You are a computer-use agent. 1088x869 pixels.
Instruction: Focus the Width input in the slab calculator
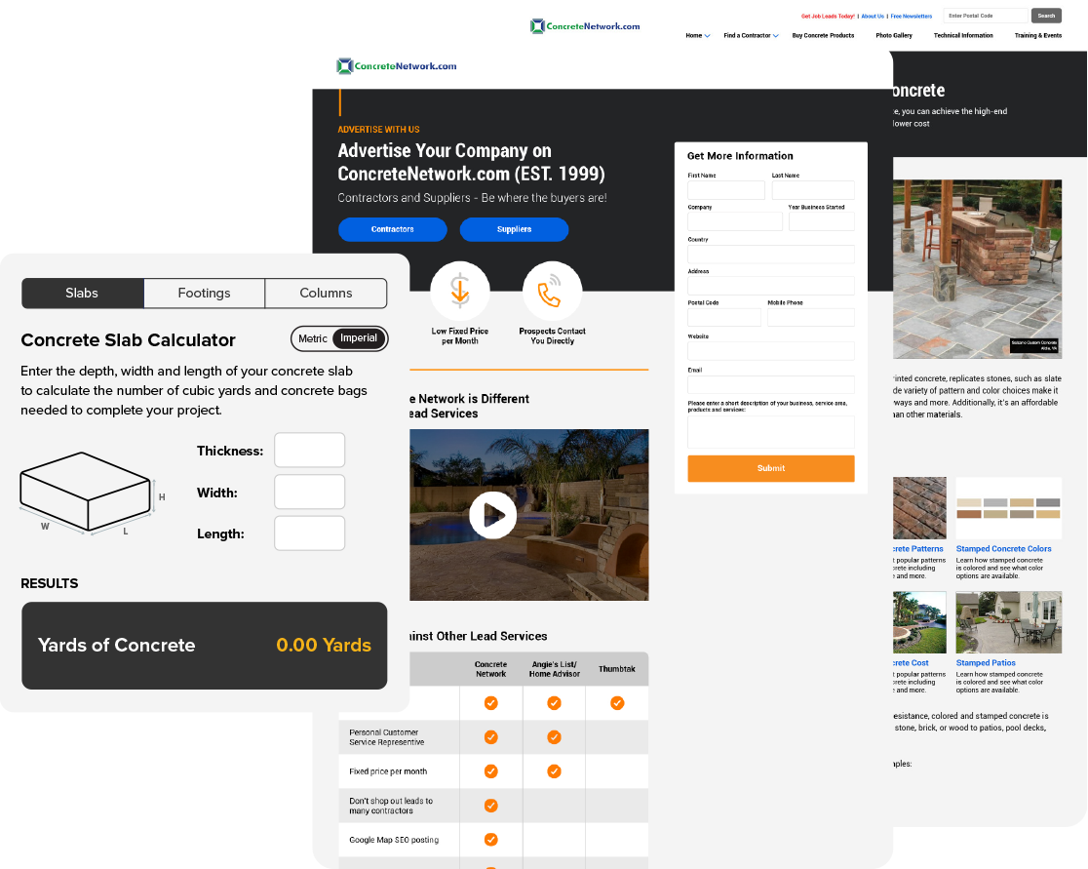309,493
